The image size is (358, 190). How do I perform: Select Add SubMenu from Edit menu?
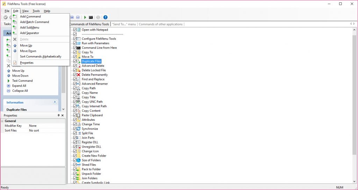[29, 27]
